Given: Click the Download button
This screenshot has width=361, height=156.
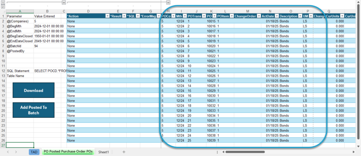Looking at the screenshot, I should (x=33, y=91).
